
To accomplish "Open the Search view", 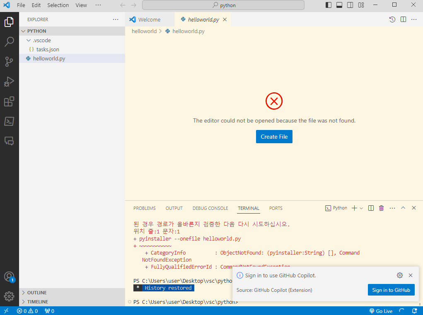I will [9, 41].
